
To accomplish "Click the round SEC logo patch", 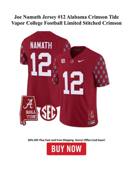I will click(x=48, y=112).
